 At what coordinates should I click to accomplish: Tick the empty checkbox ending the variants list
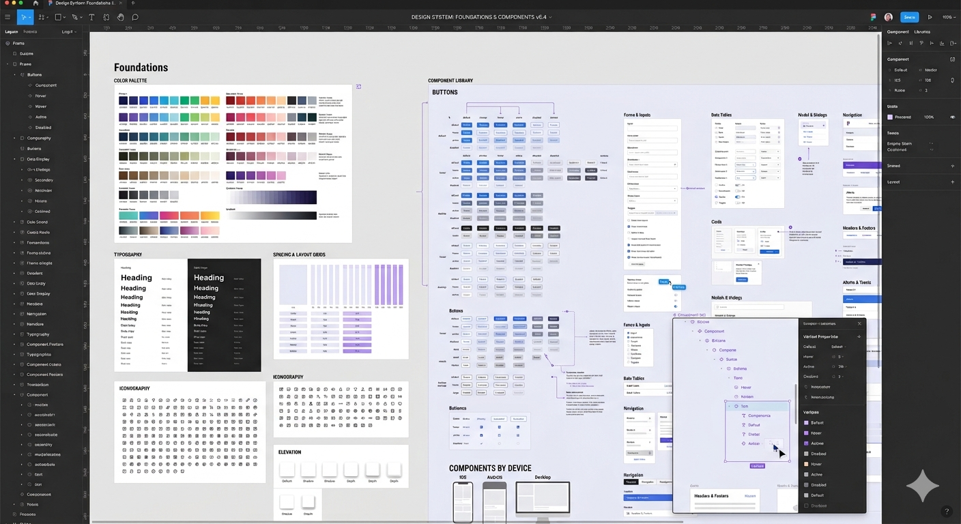click(807, 506)
